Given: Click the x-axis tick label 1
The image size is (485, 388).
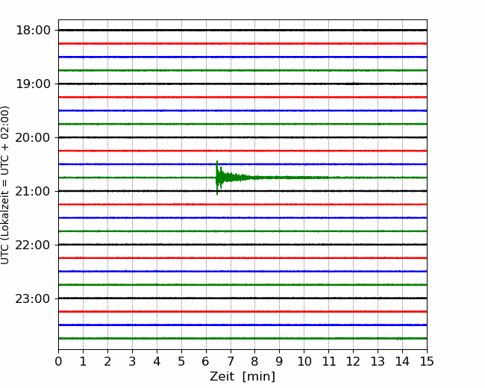Looking at the screenshot, I should coord(83,361).
